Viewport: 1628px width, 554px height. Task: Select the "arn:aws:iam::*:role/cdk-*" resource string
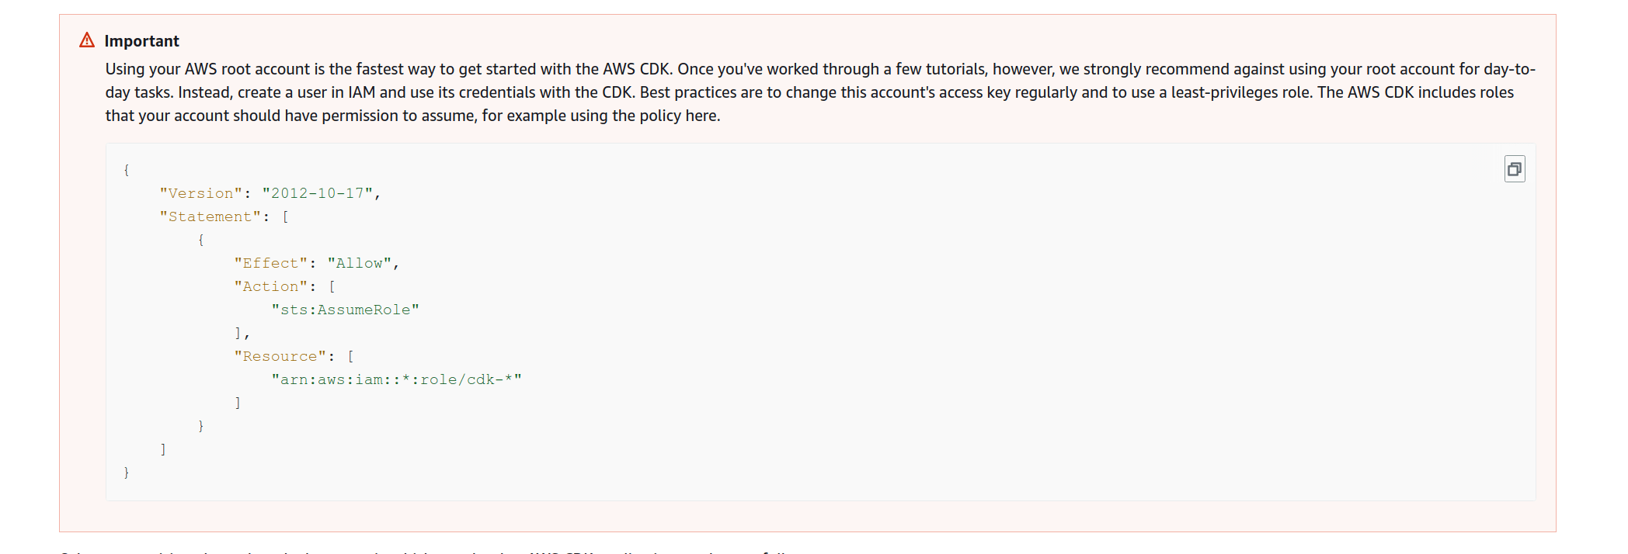click(396, 379)
